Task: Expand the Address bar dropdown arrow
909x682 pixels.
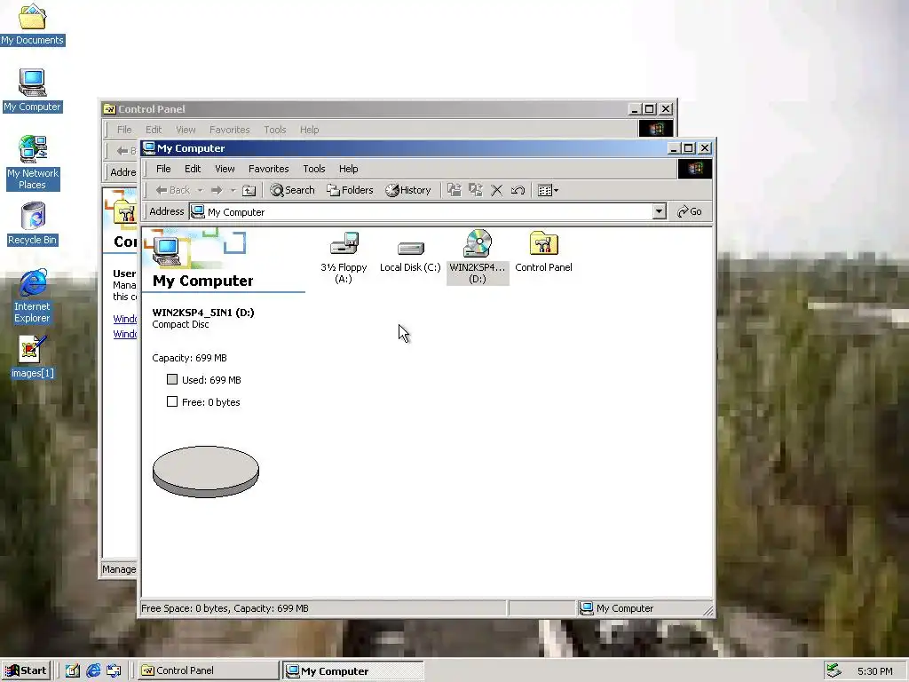Action: (660, 211)
